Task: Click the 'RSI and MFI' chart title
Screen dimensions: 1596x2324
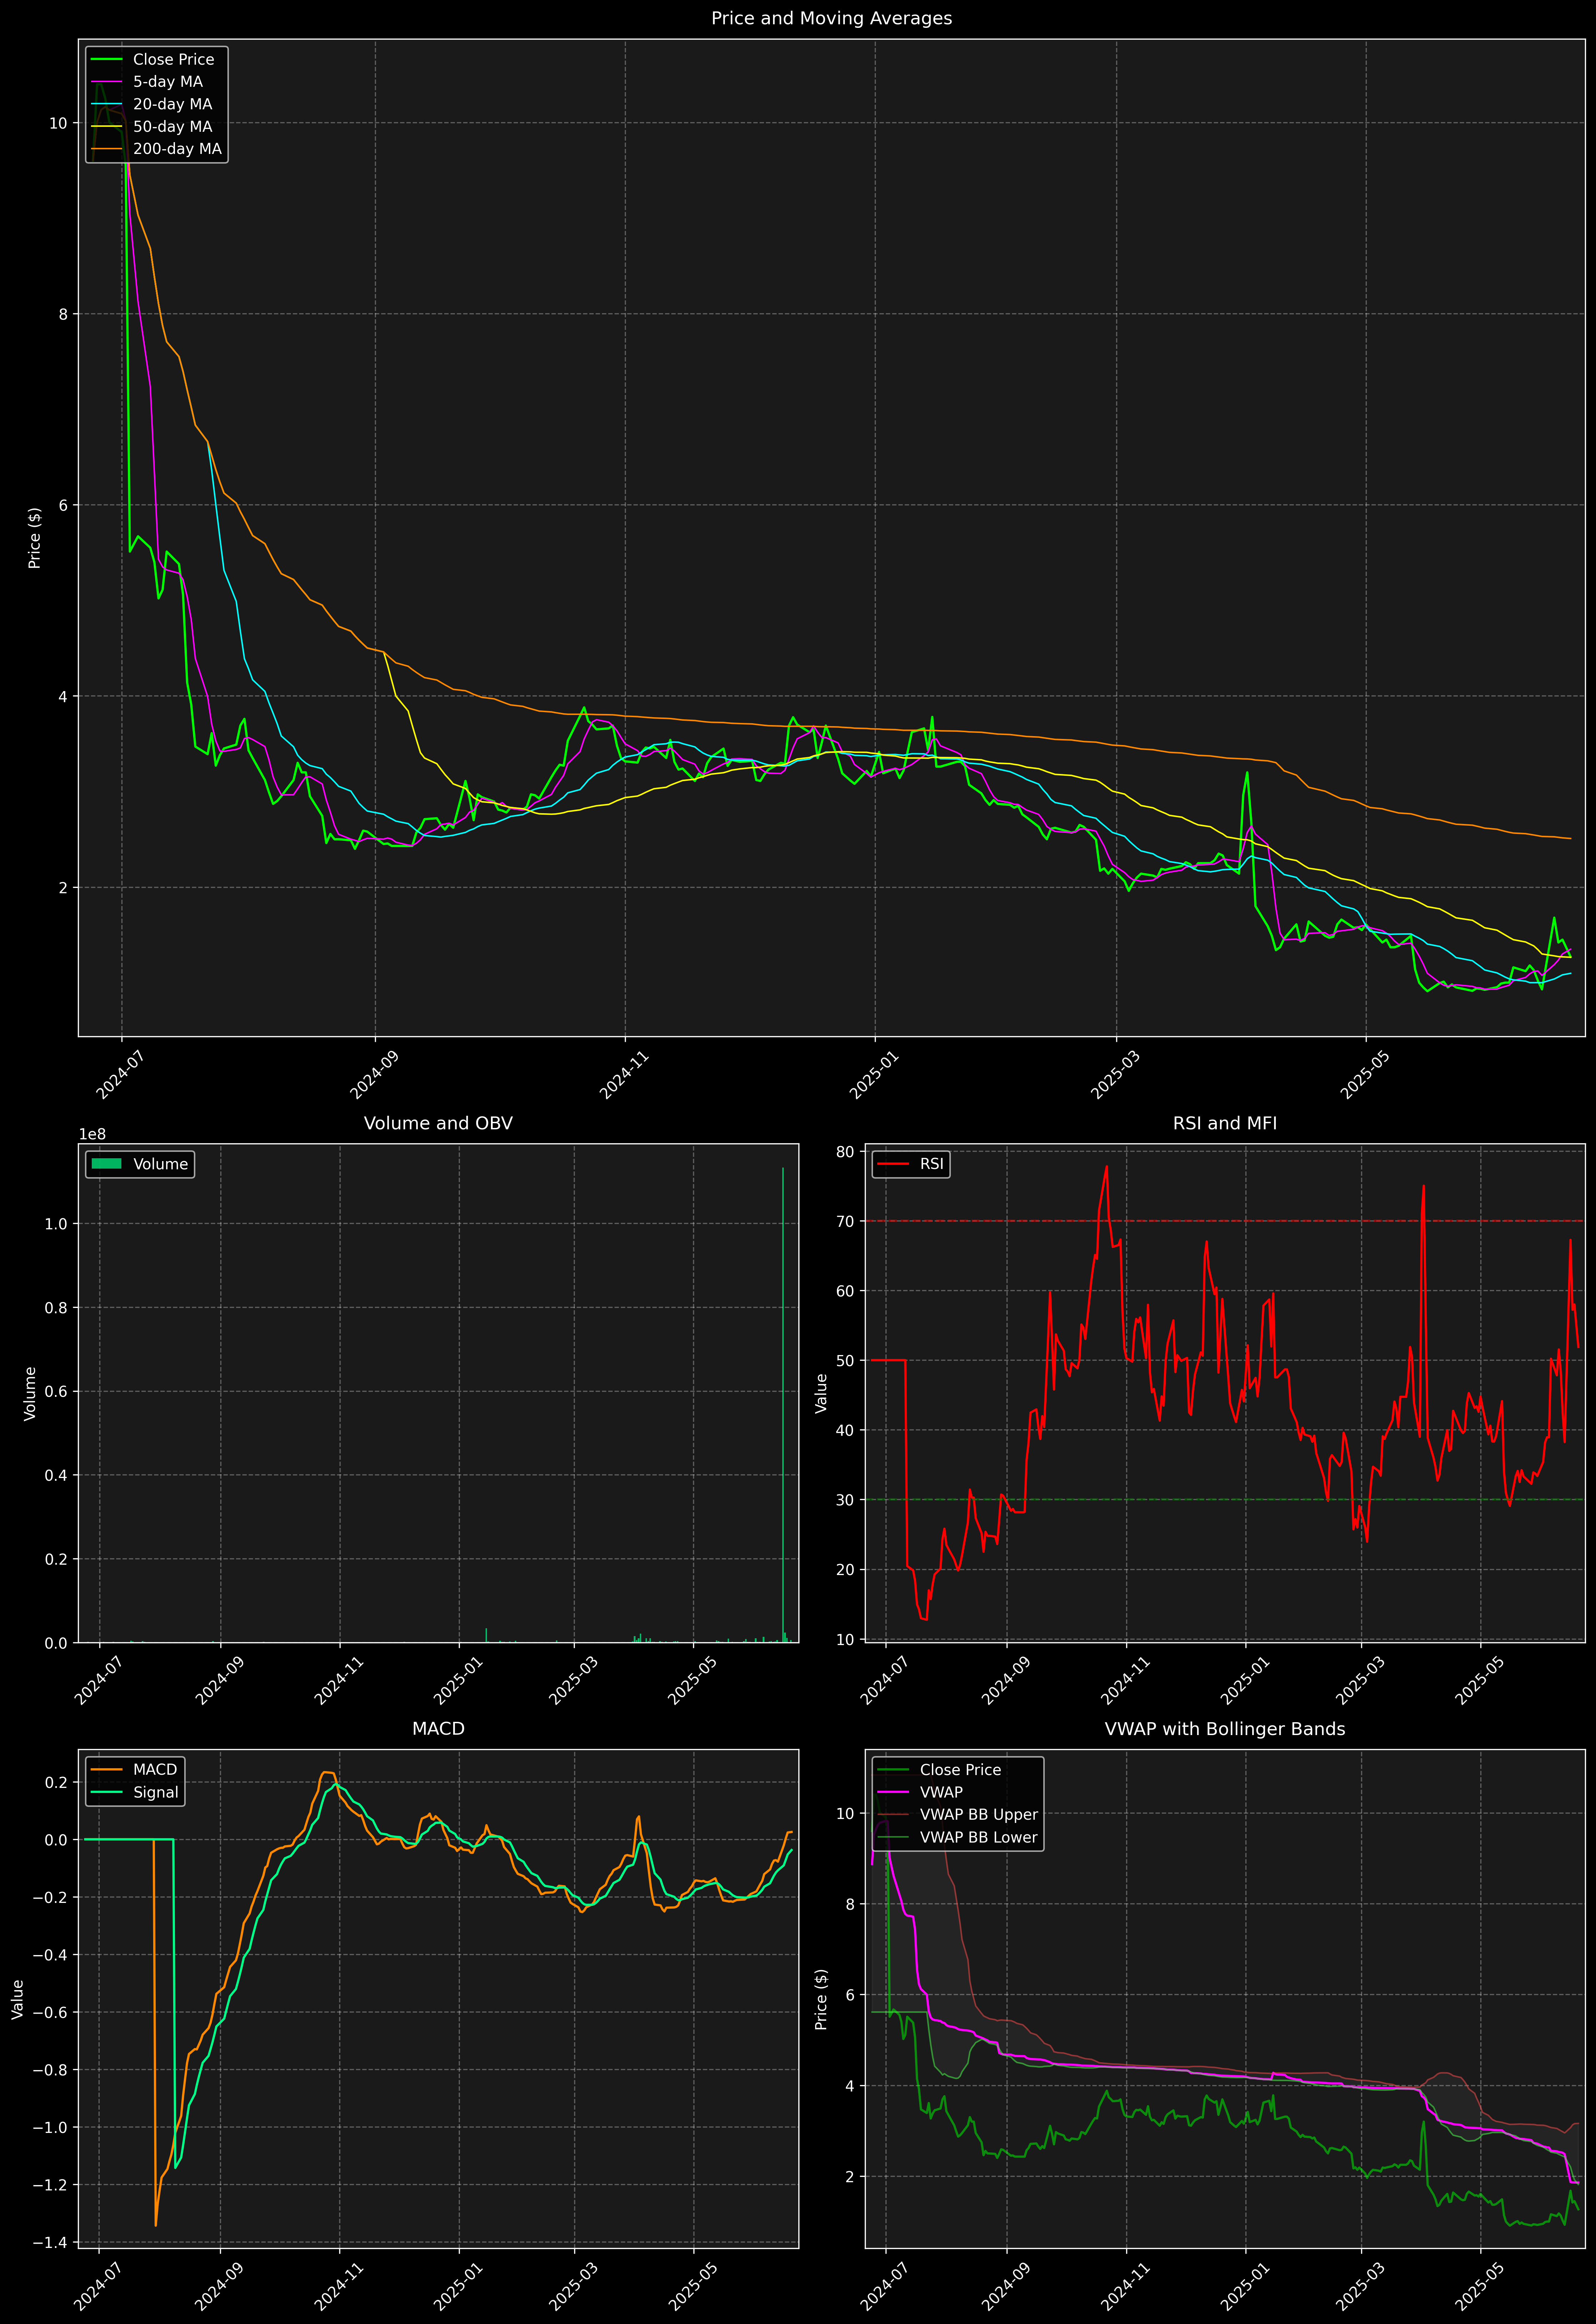Action: 1225,1123
